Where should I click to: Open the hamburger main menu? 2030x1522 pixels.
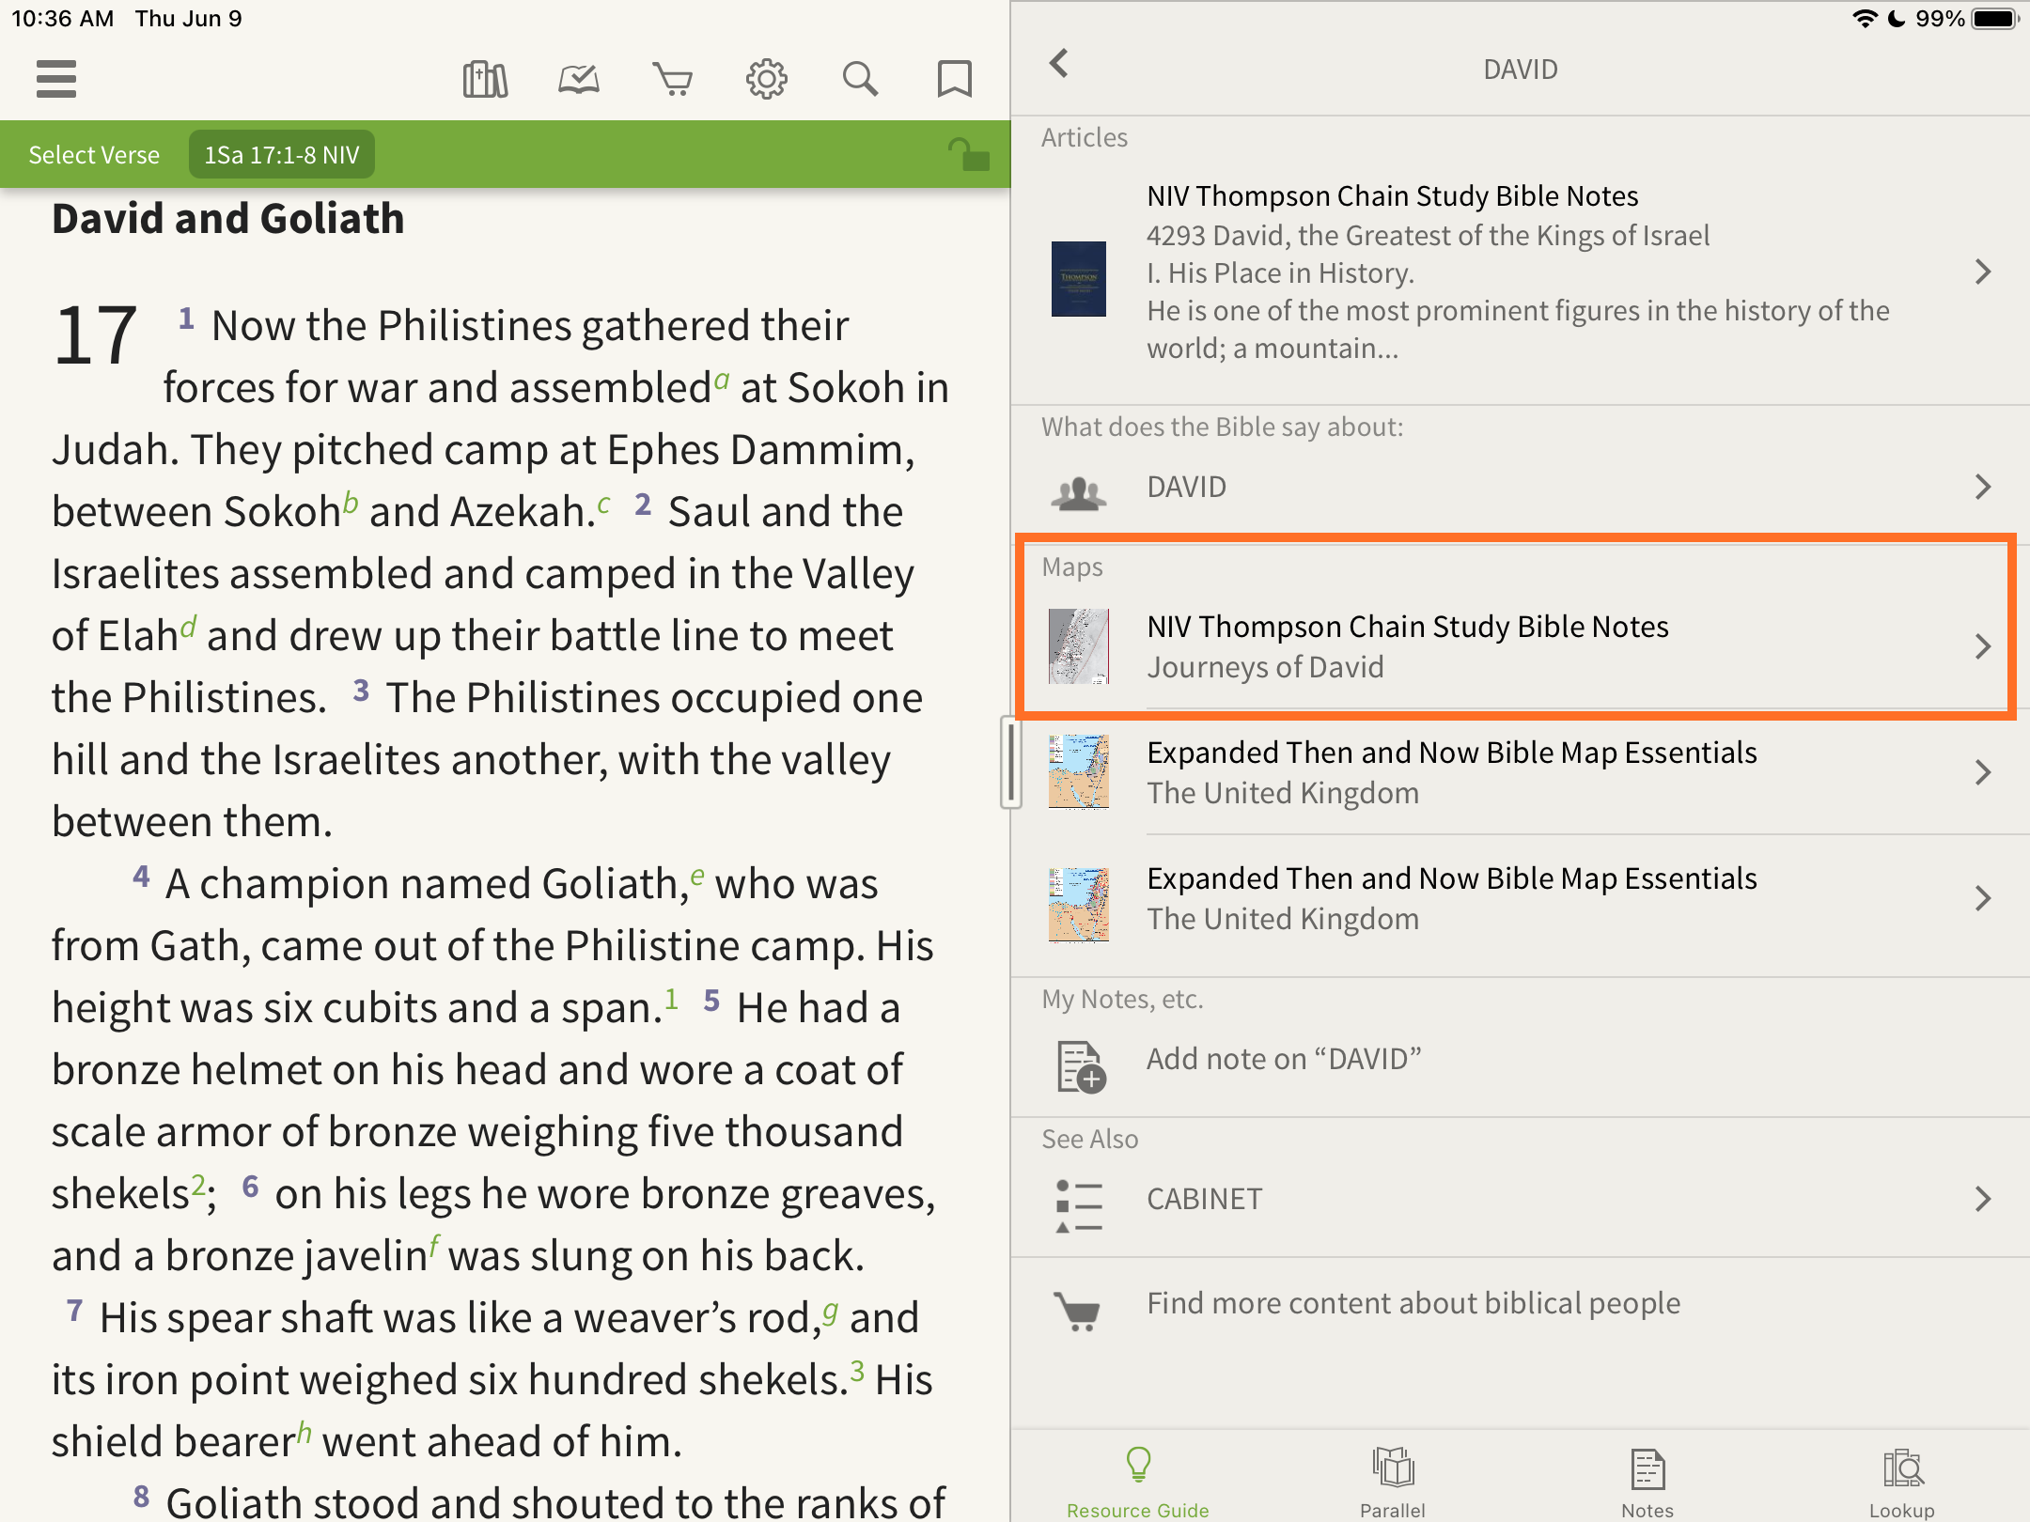pos(56,79)
